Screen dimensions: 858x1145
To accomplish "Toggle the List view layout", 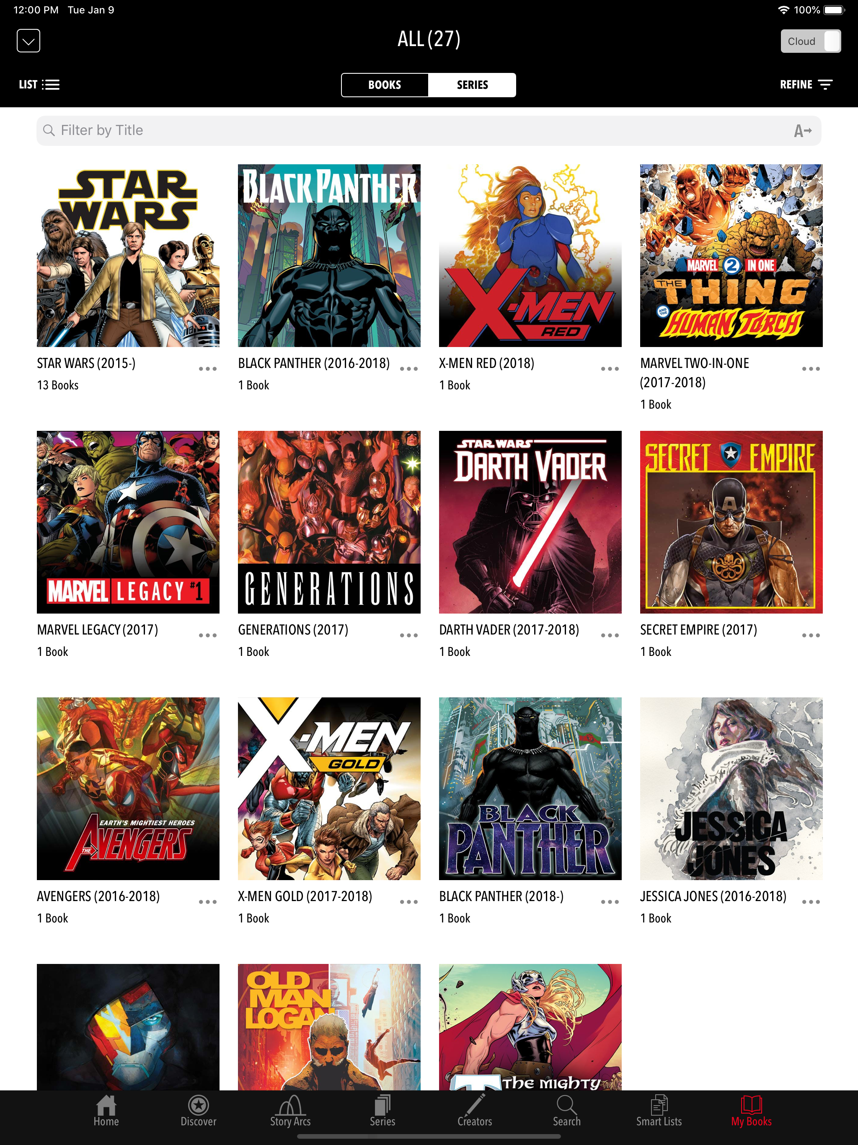I will pyautogui.click(x=39, y=85).
